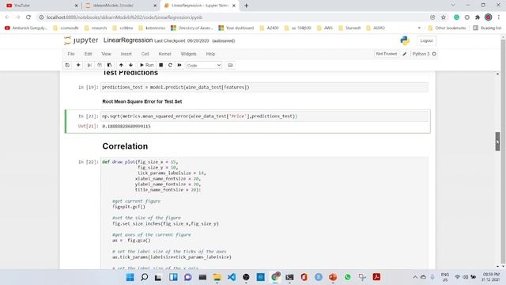Open the cell type dropdown showing Code
The width and height of the screenshot is (506, 285).
(x=204, y=65)
